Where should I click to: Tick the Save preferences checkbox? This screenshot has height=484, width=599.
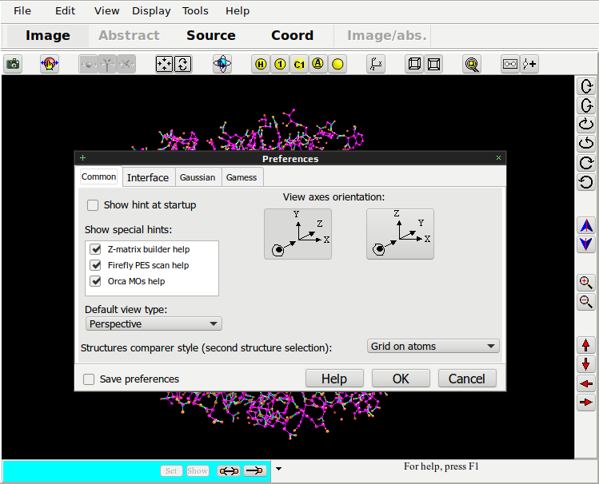89,379
